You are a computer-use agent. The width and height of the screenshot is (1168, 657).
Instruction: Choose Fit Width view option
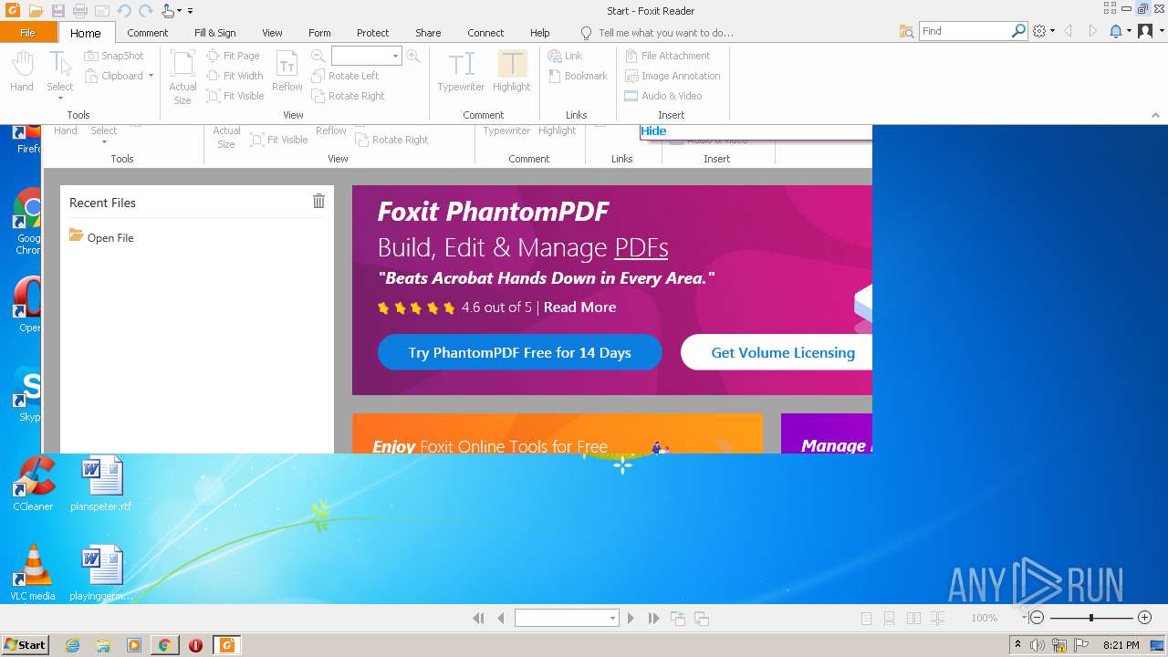click(x=235, y=76)
